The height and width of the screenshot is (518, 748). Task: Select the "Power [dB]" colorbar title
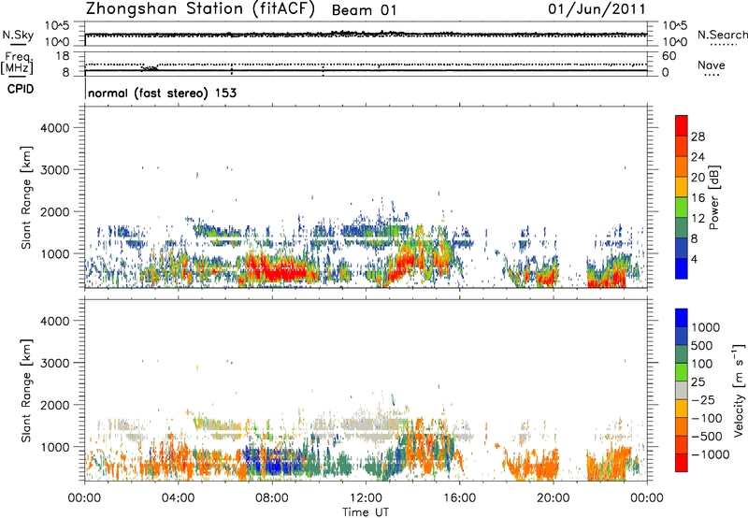713,197
